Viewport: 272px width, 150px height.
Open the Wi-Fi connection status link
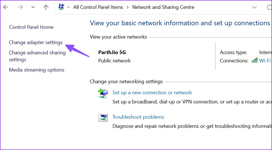pos(265,61)
